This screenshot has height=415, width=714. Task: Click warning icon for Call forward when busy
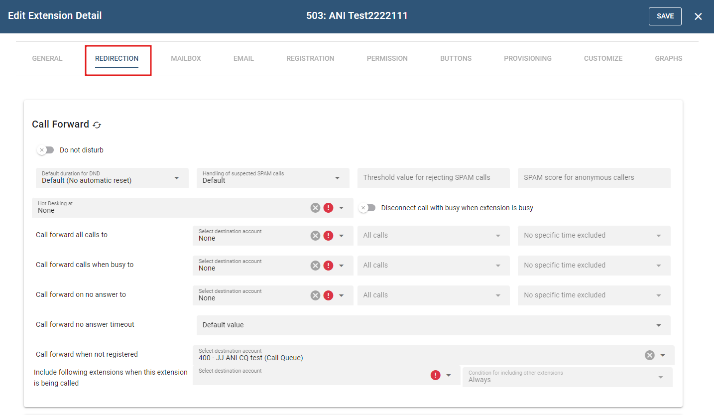[x=328, y=266]
